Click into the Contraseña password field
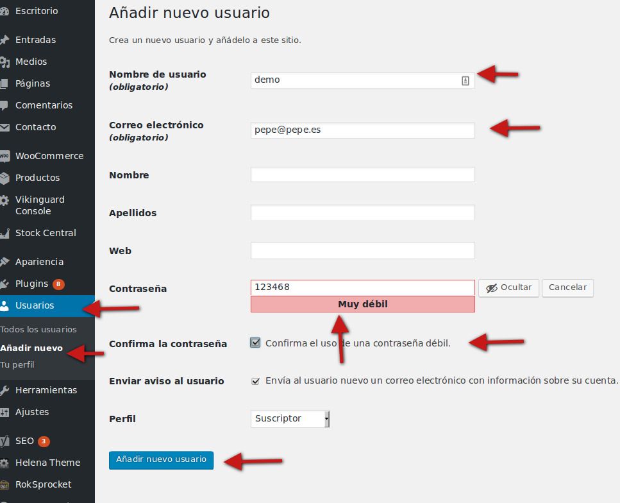This screenshot has height=503, width=620. 363,287
